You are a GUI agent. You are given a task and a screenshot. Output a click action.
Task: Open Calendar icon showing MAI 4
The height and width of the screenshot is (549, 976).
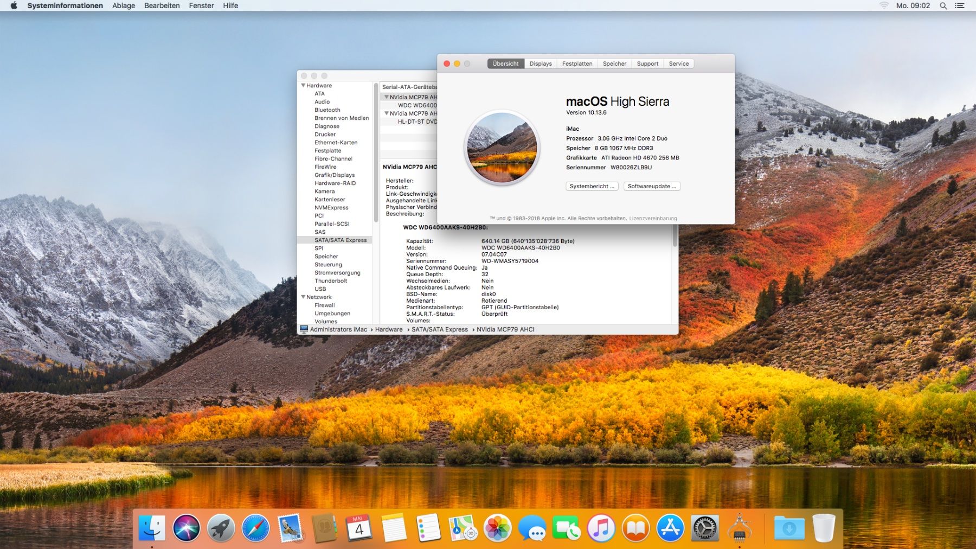tap(359, 528)
